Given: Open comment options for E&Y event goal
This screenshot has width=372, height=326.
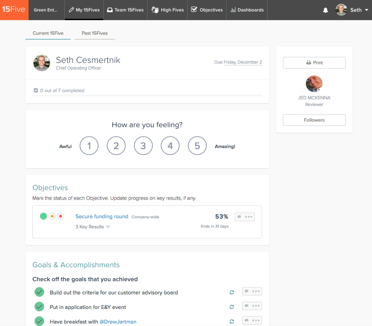Looking at the screenshot, I should [x=252, y=306].
